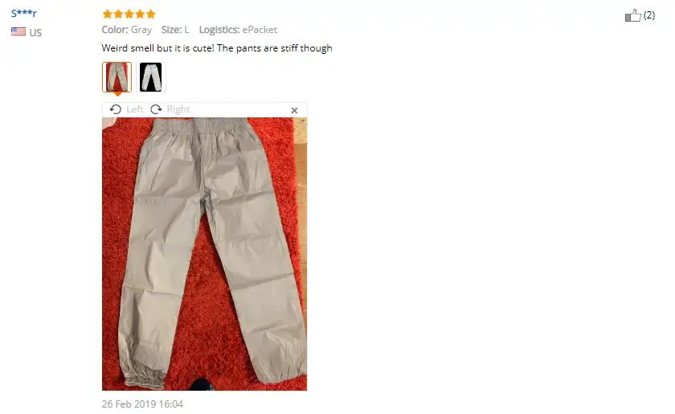The image size is (675, 414).
Task: Click the helpful count (2)
Action: [649, 15]
